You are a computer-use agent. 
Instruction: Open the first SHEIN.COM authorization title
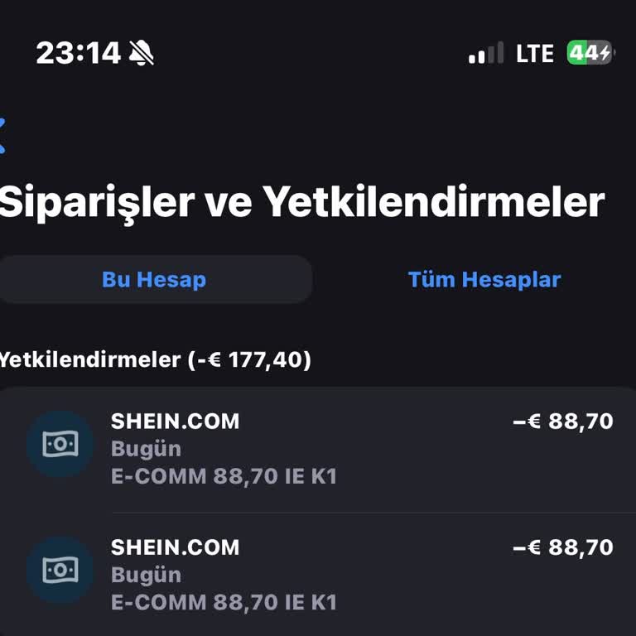click(175, 421)
